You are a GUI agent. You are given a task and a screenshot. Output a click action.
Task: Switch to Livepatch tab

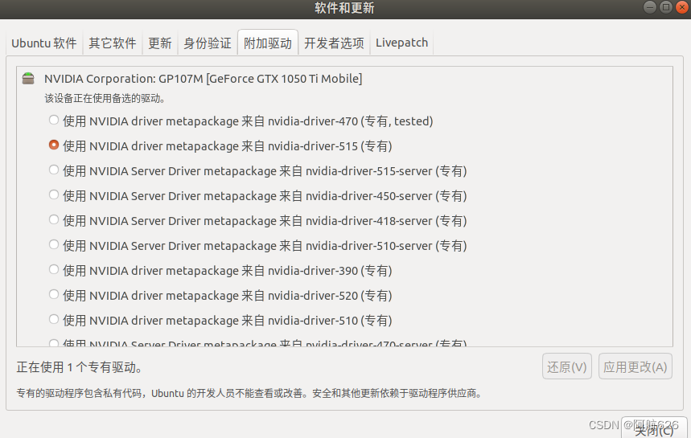(402, 43)
